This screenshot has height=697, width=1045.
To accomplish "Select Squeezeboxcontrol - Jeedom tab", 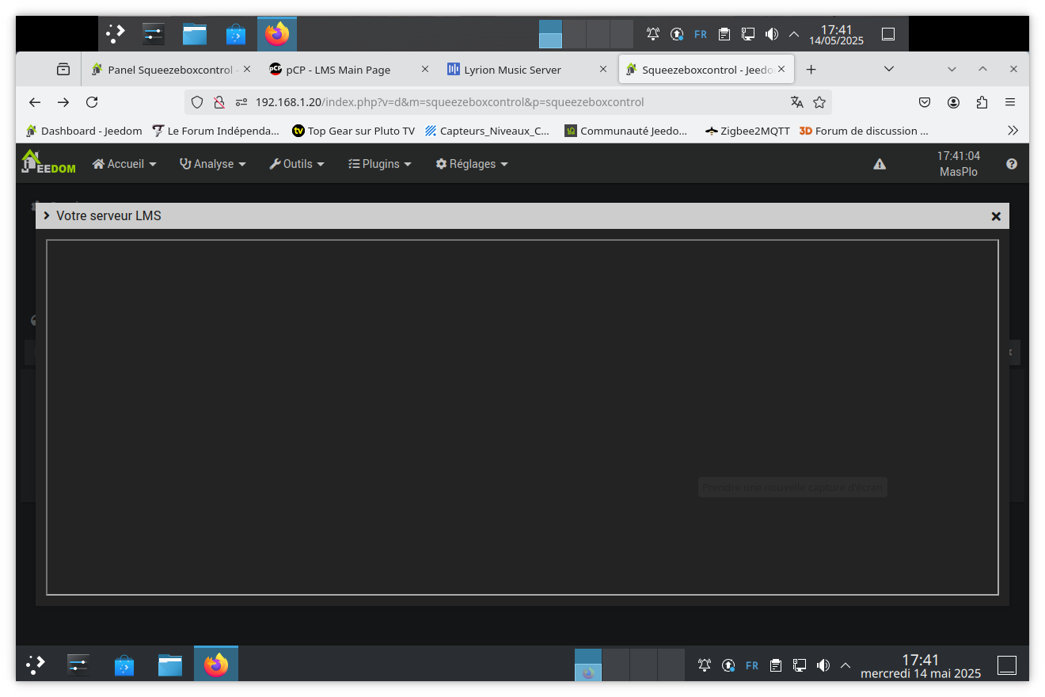I will tap(706, 70).
